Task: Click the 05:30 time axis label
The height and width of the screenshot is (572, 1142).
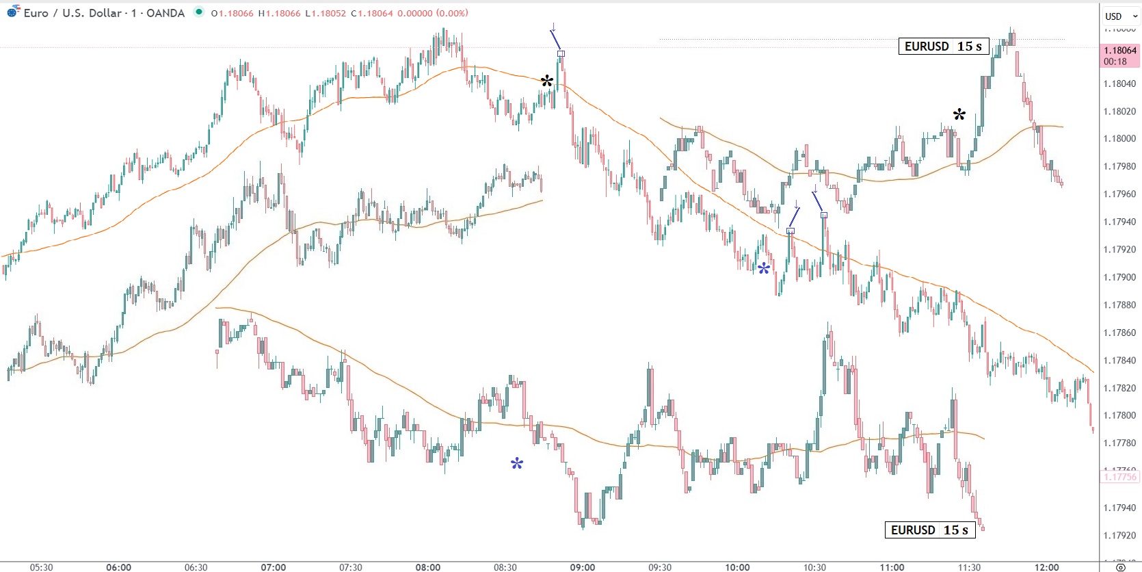Action: 42,567
